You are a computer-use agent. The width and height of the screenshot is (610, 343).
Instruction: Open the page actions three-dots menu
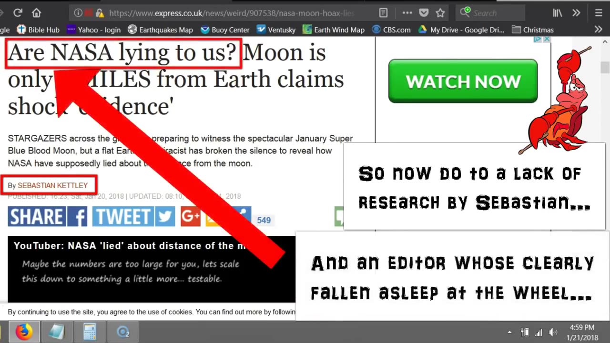407,13
